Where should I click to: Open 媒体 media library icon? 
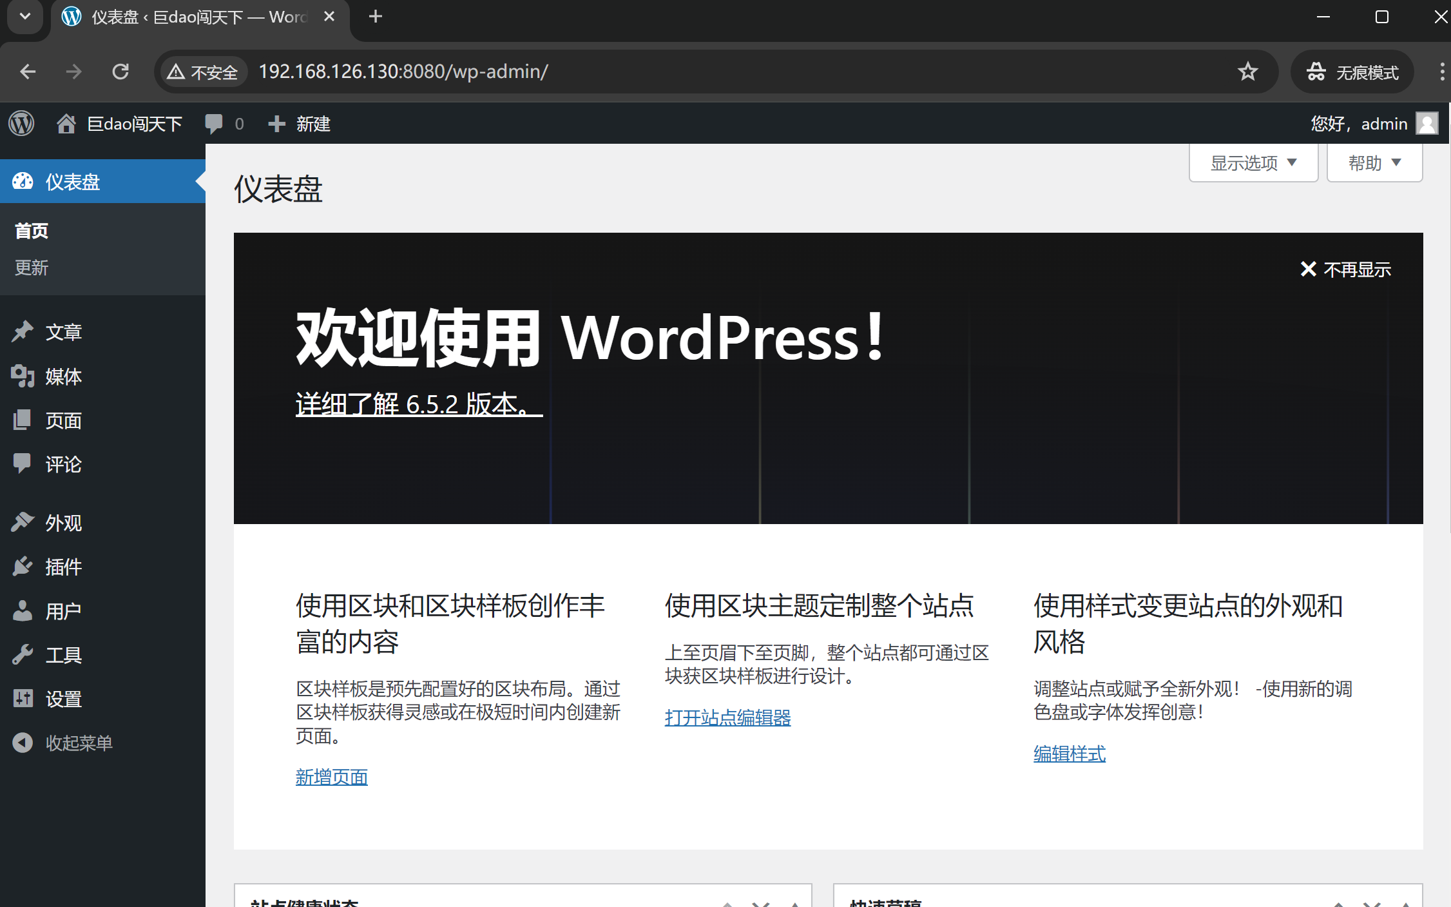point(23,376)
